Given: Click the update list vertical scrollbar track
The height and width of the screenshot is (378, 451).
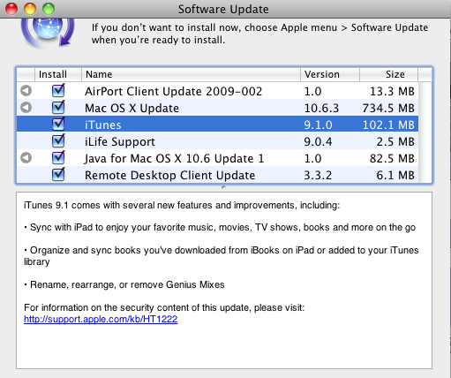Looking at the screenshot, I should 425,132.
